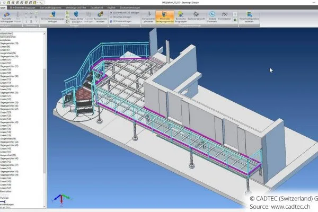Open the Druckbarkeit ribbon tab

pos(96,8)
